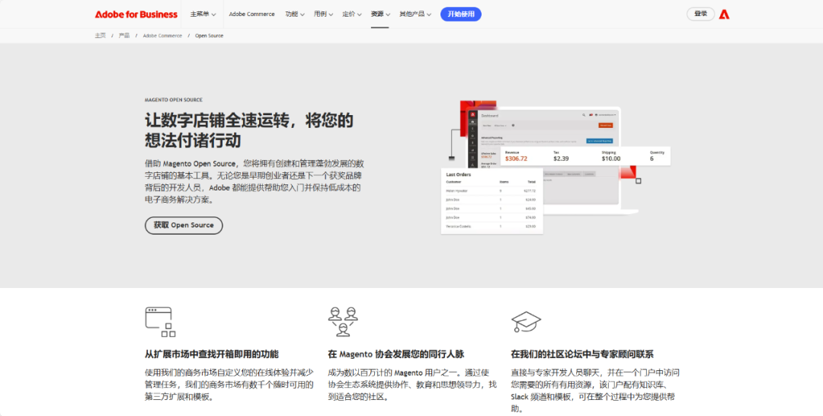Click the Adobe for Business logo
This screenshot has height=416, width=823.
pyautogui.click(x=136, y=14)
